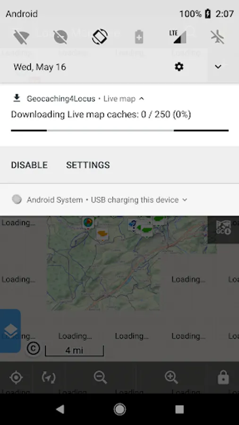The width and height of the screenshot is (239, 425).
Task: Open SETTINGS from the Live map notification
Action: tap(88, 165)
